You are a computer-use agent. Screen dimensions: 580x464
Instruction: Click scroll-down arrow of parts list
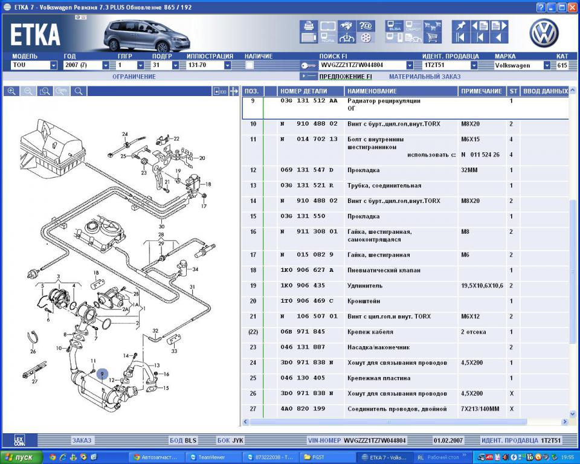[573, 414]
